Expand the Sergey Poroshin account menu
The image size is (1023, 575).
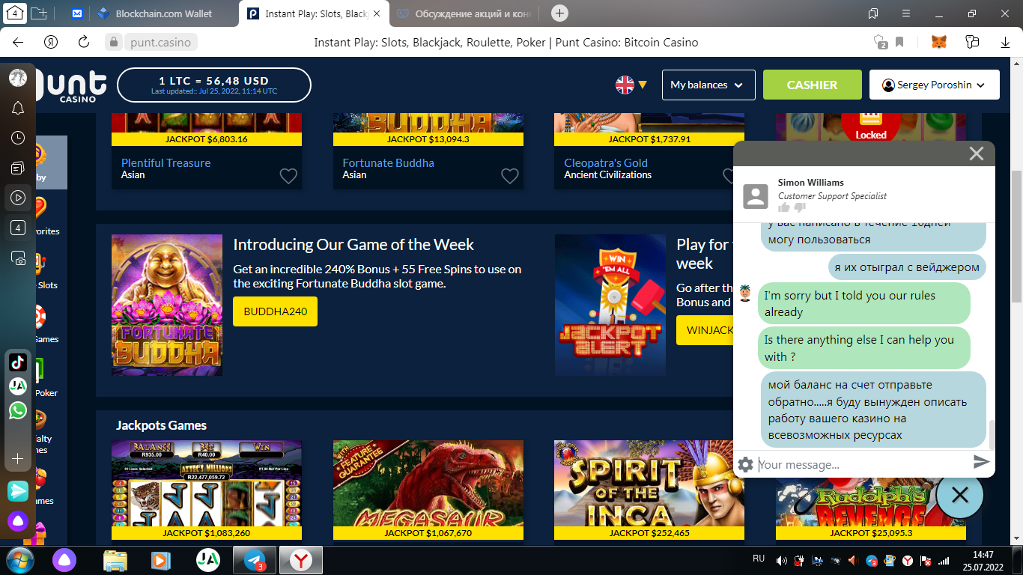pos(934,85)
